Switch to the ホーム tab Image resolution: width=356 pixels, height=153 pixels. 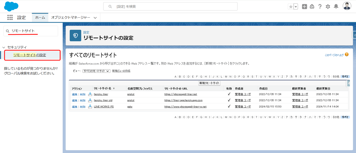click(40, 17)
